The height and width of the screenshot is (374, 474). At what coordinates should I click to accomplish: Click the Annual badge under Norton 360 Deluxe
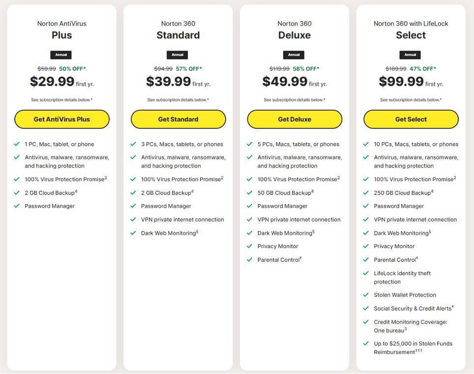point(294,55)
